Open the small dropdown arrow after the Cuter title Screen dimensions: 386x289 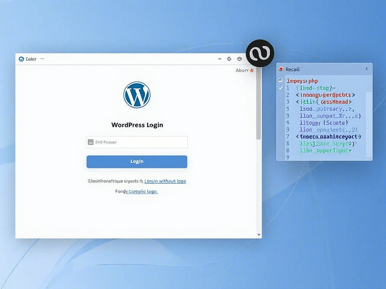[42, 59]
